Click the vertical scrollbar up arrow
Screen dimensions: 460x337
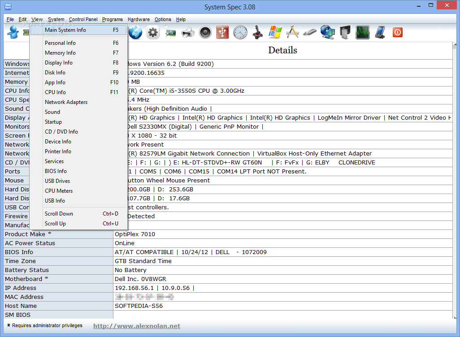455,44
